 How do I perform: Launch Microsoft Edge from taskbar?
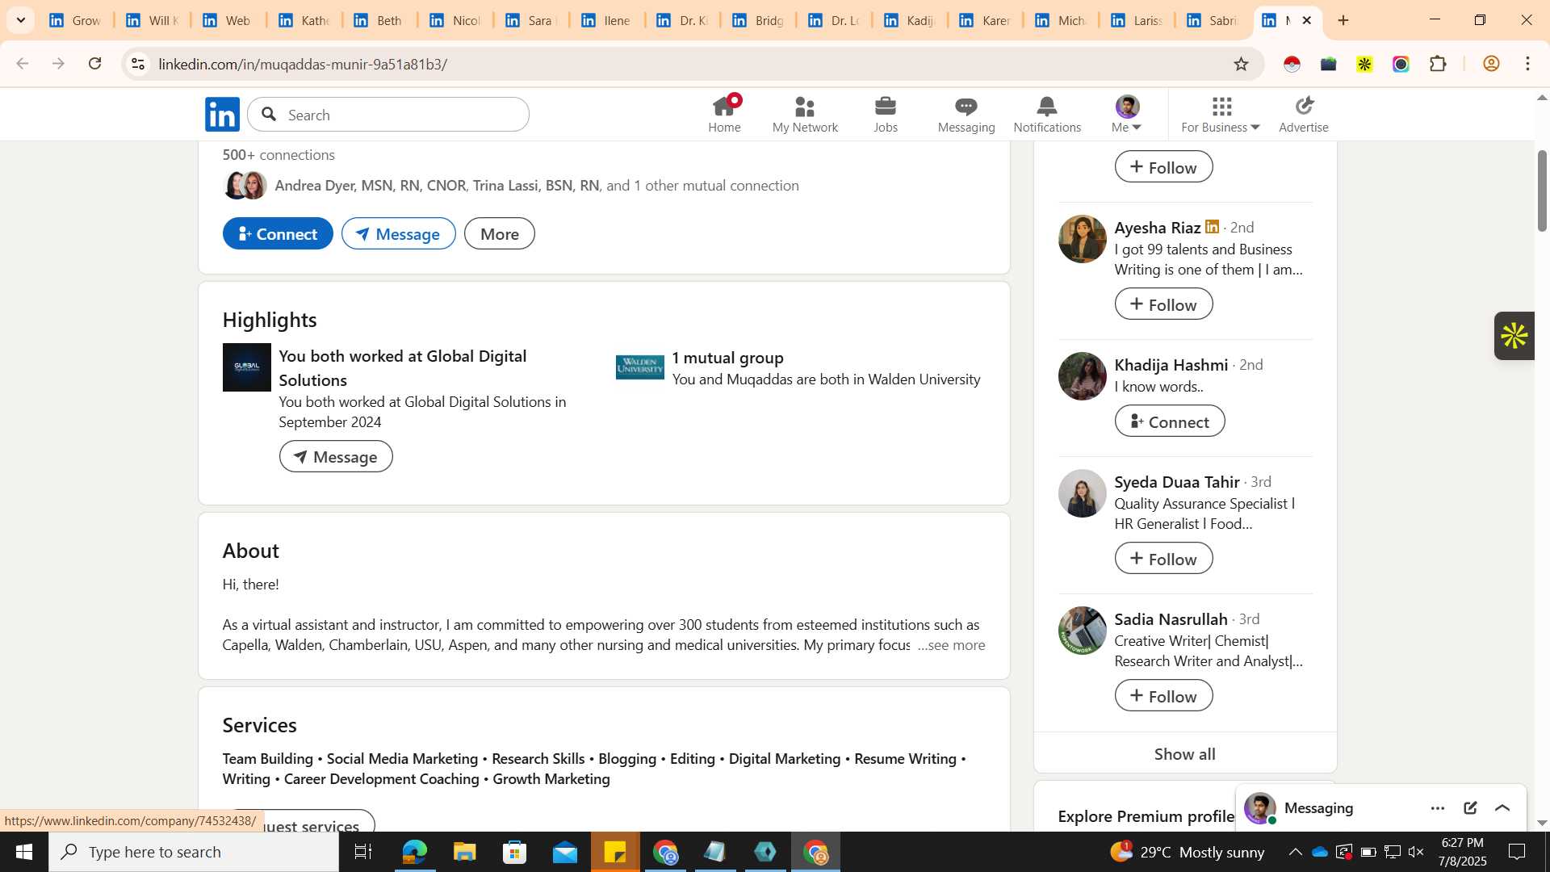click(x=414, y=852)
